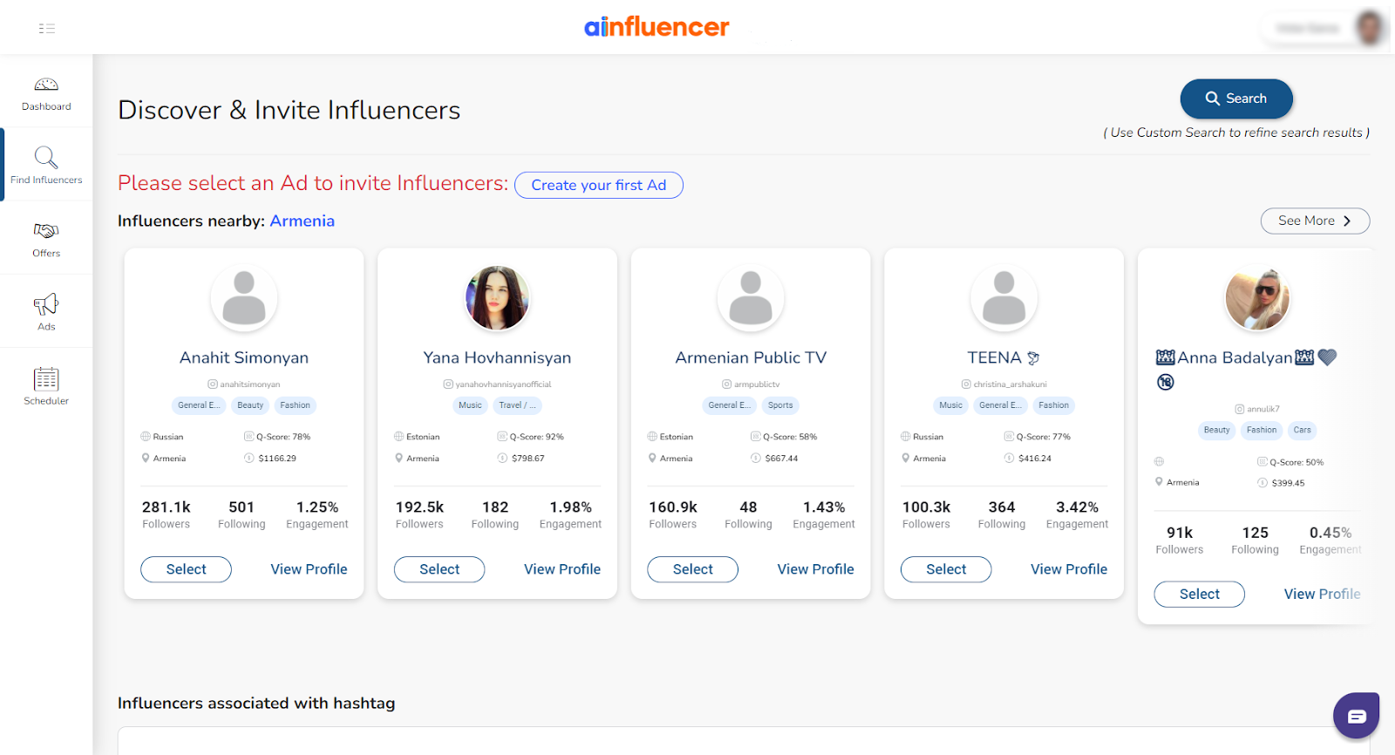1395x755 pixels.
Task: Open the chat support bubble icon
Action: click(x=1356, y=716)
